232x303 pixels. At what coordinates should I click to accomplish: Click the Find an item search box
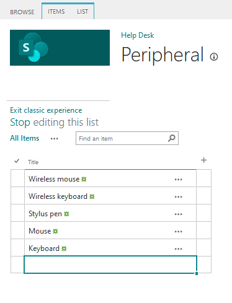coord(122,138)
